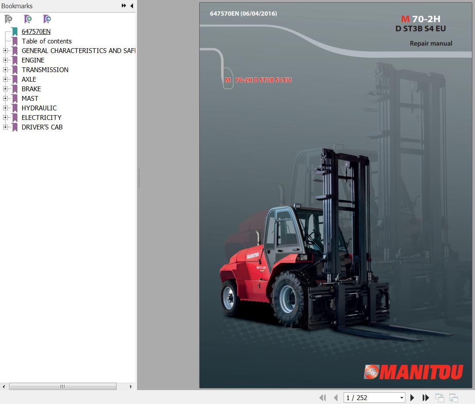Image resolution: width=475 pixels, height=404 pixels.
Task: Click the 647570EN (06/04/2016) document reference
Action: (243, 13)
